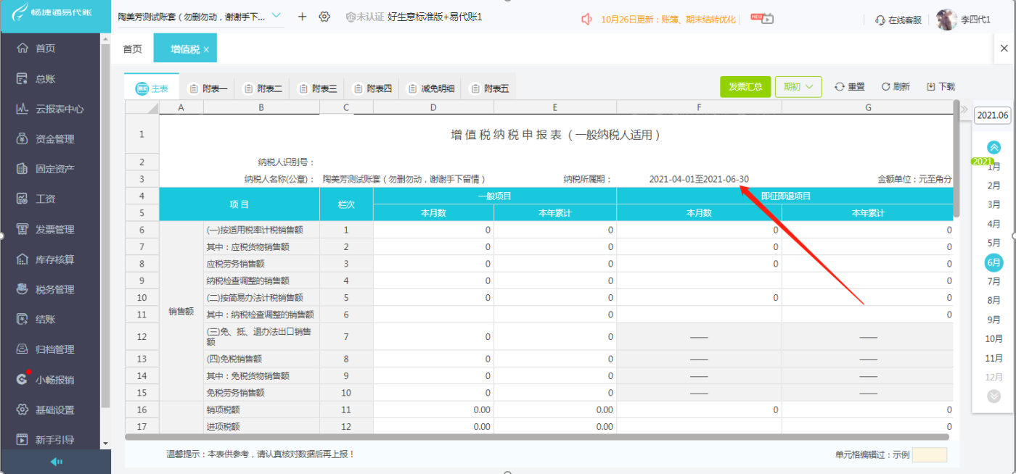The width and height of the screenshot is (1016, 474).
Task: Switch to 附表五 sheet tab
Action: [x=490, y=88]
